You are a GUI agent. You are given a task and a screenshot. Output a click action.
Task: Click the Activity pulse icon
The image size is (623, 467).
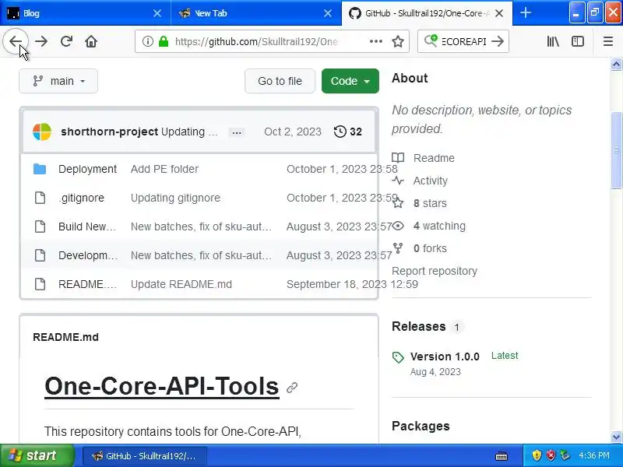398,181
